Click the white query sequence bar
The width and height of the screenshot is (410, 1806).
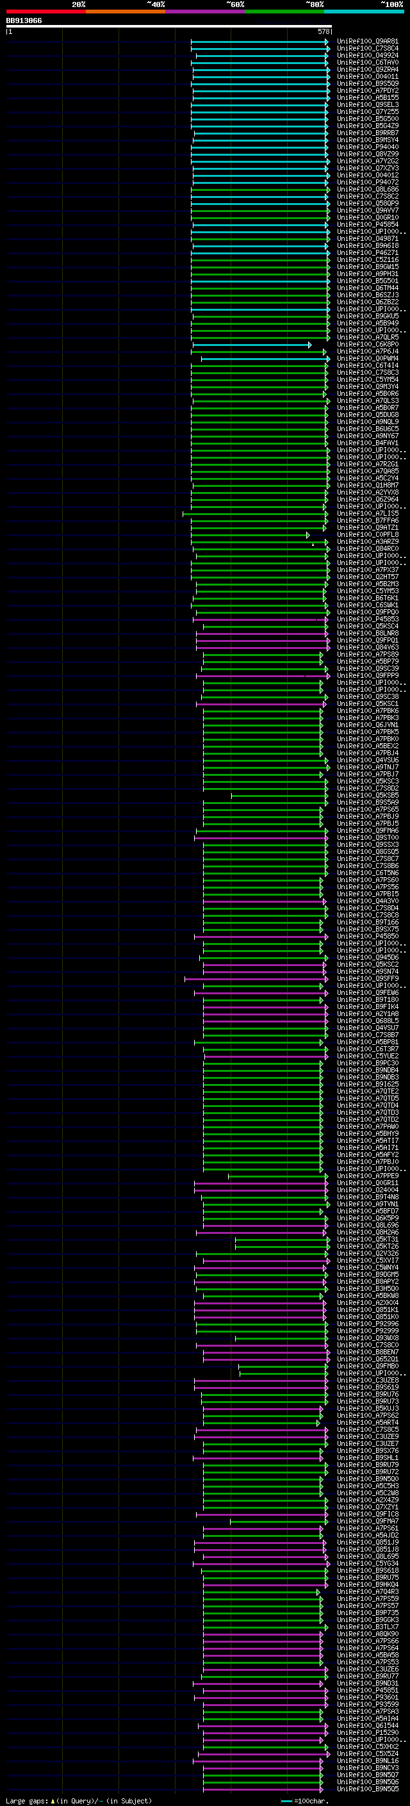169,26
